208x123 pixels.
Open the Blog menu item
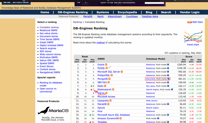pos(149,12)
